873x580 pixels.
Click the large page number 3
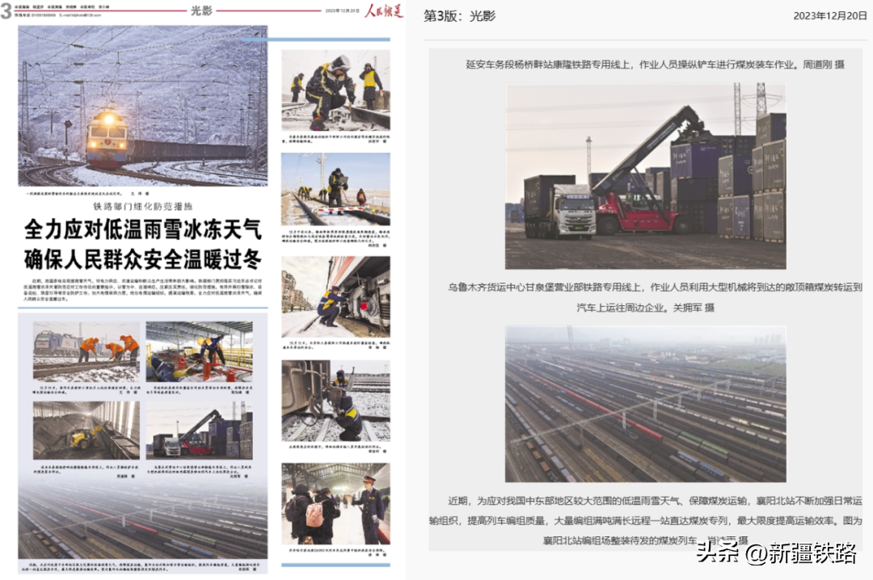click(6, 11)
